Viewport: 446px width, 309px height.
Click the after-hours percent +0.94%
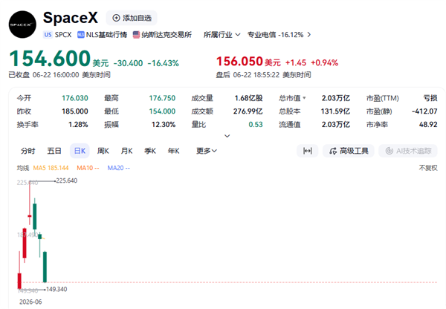pos(325,62)
